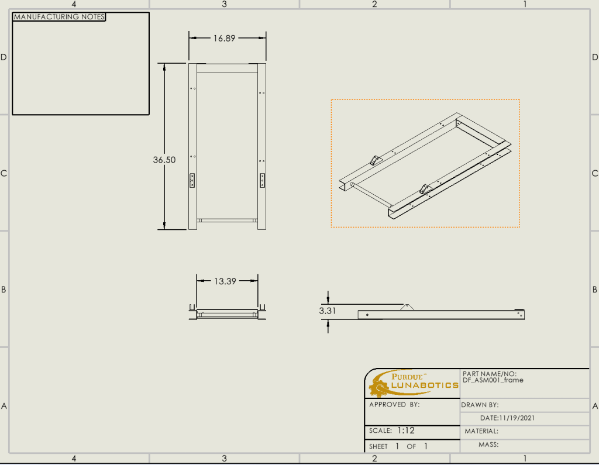Viewport: 599px width, 465px height.
Task: Select the 16.89 width dimension
Action: click(x=224, y=38)
